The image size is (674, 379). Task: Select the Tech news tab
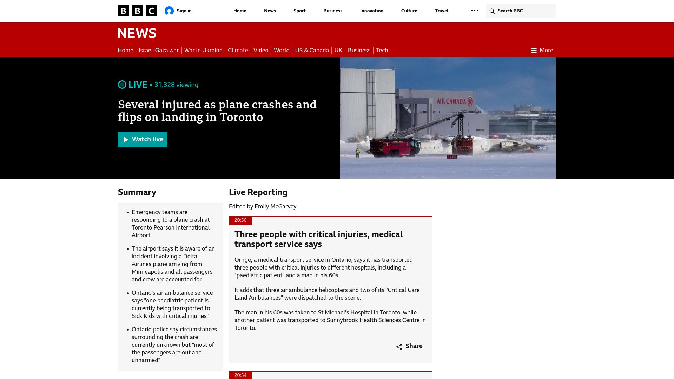coord(382,51)
